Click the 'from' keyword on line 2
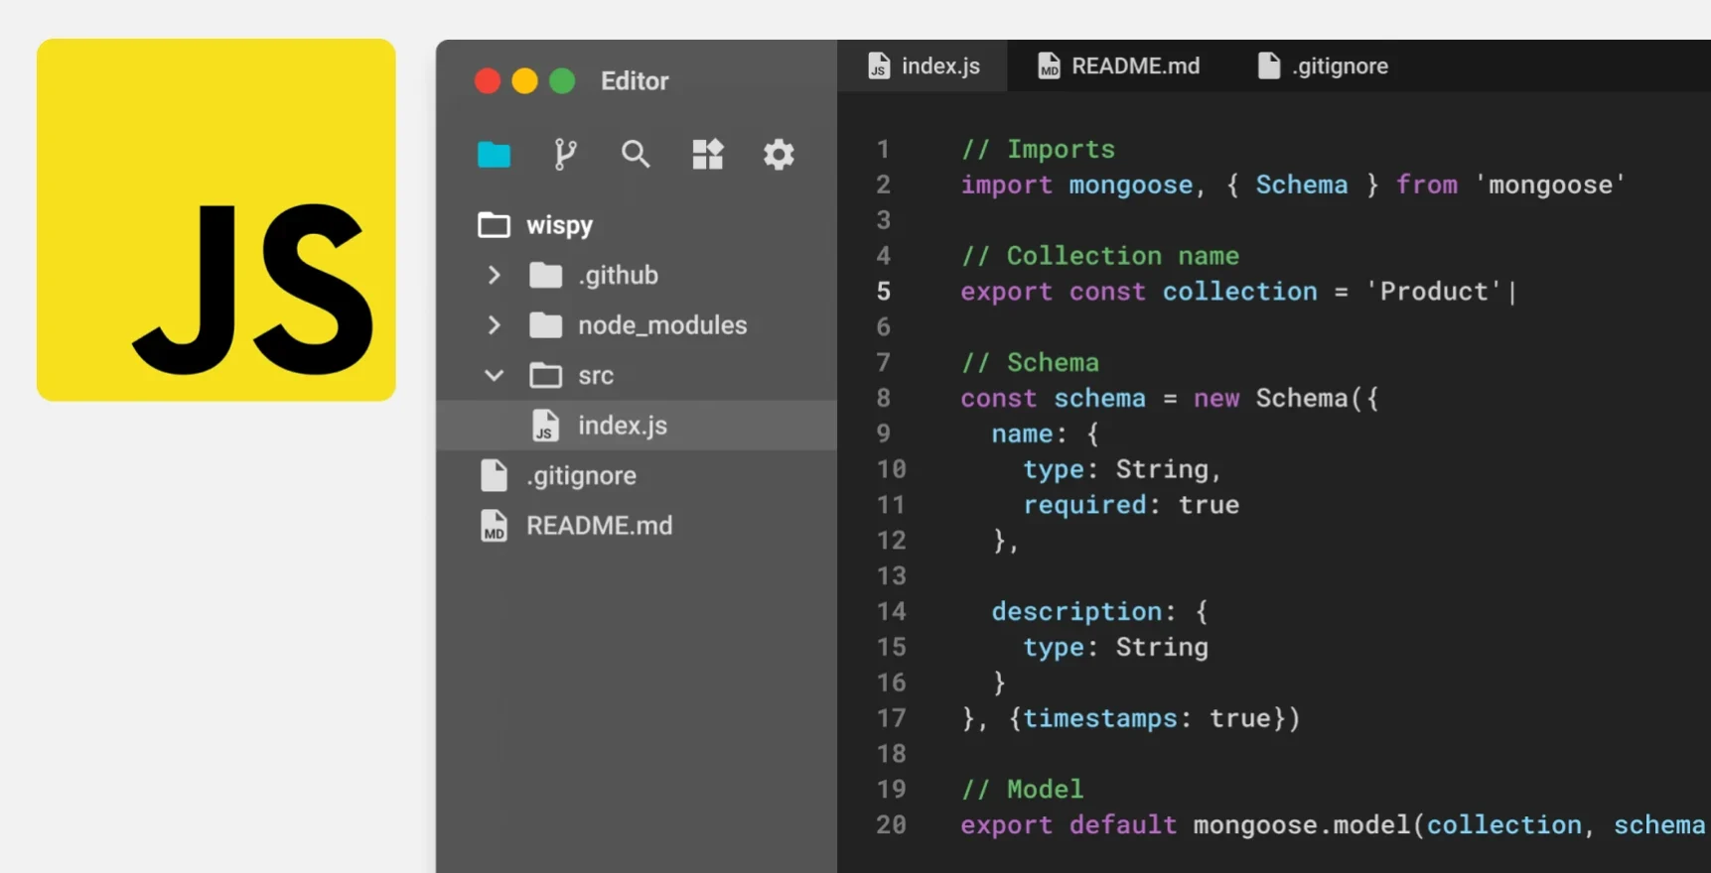Viewport: 1711px width, 873px height. [x=1427, y=185]
